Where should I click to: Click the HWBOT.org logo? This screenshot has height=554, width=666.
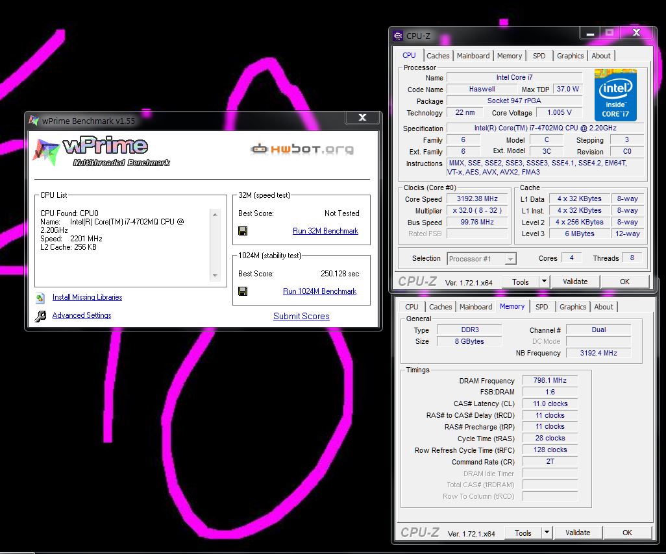tap(302, 149)
